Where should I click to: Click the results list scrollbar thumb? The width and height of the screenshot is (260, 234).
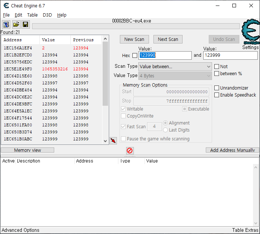click(x=105, y=74)
